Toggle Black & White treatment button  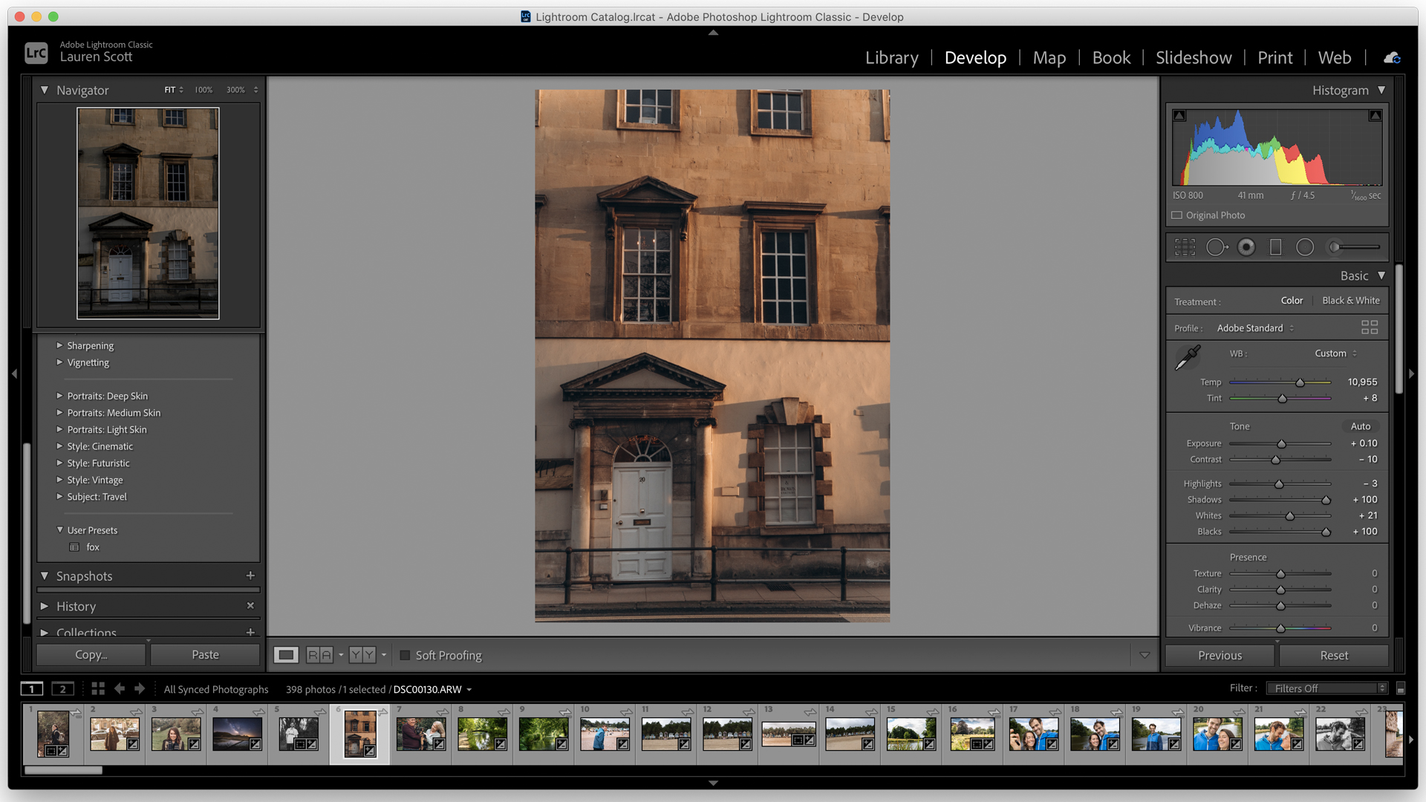pyautogui.click(x=1350, y=301)
